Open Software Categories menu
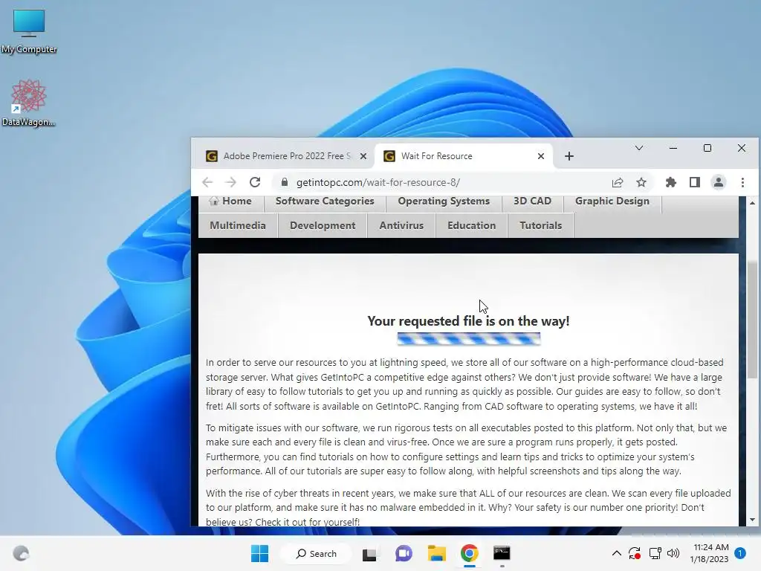 [x=325, y=201]
